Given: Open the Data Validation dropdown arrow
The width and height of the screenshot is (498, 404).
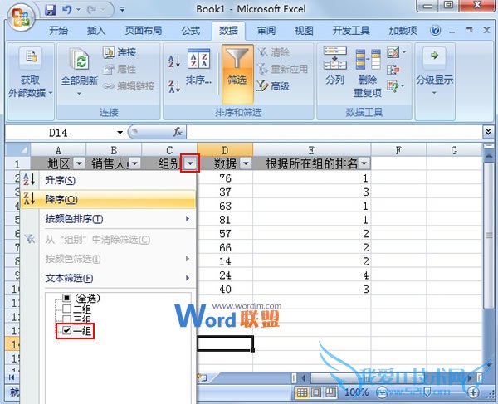Looking at the screenshot, I should tap(404, 52).
